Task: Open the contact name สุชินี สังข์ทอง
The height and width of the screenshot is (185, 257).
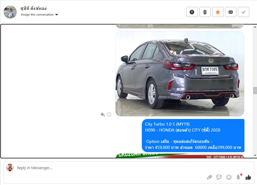Action: tap(34, 8)
